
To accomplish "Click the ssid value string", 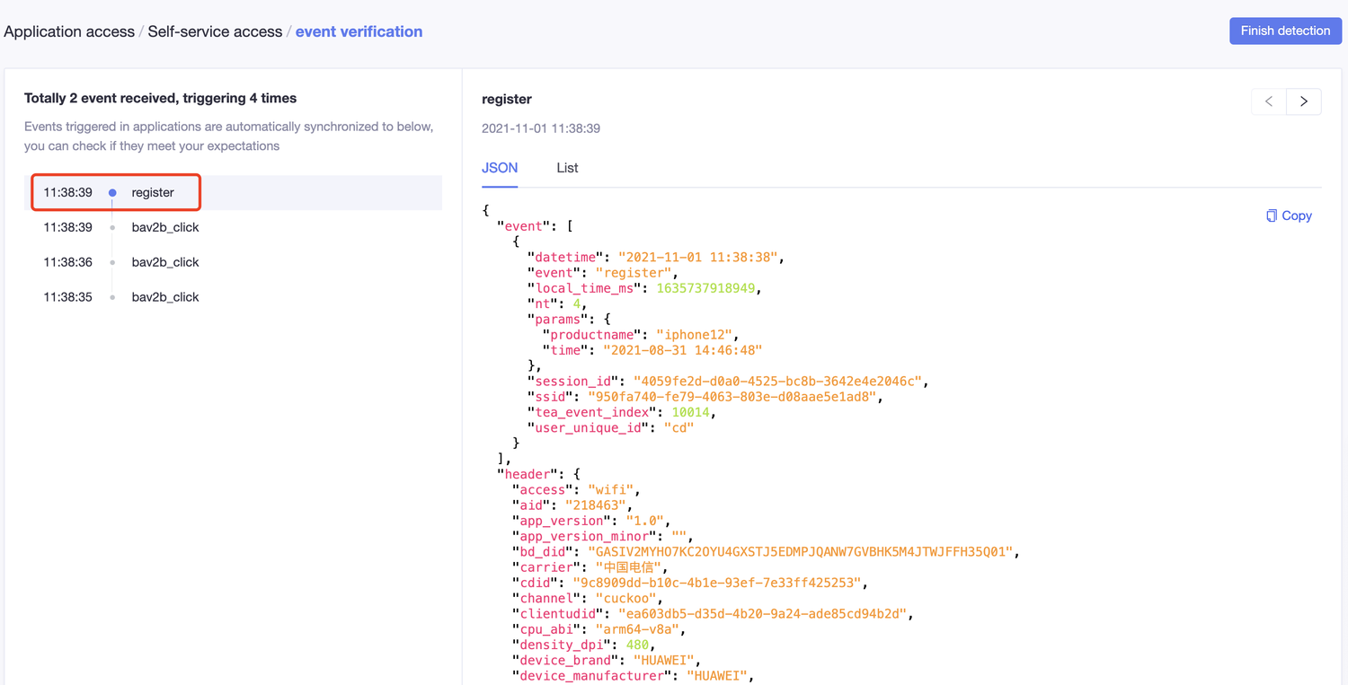I will point(732,397).
